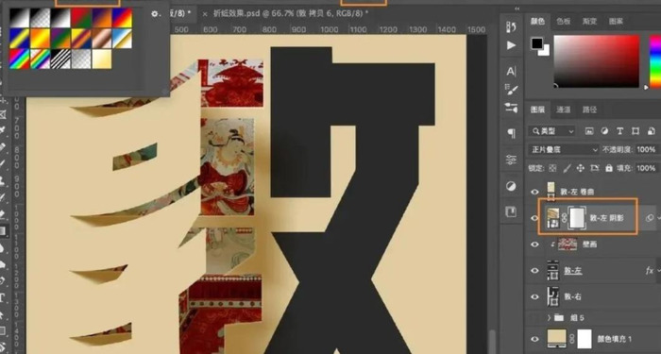
Task: Select the 敦-左 阴影 layer mask thumbnail
Action: (x=577, y=218)
